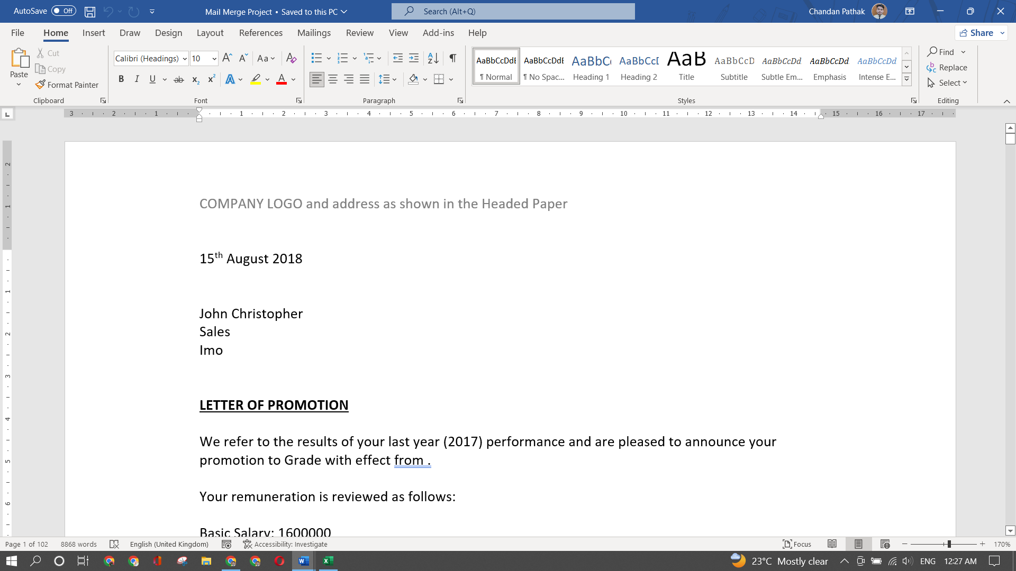This screenshot has width=1016, height=571.
Task: Apply yellow text highlight color
Action: 256,79
